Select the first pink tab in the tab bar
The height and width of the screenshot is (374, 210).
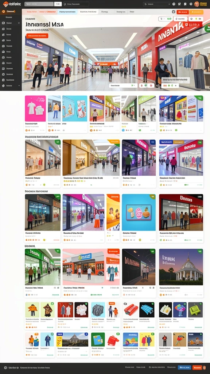(32, 12)
